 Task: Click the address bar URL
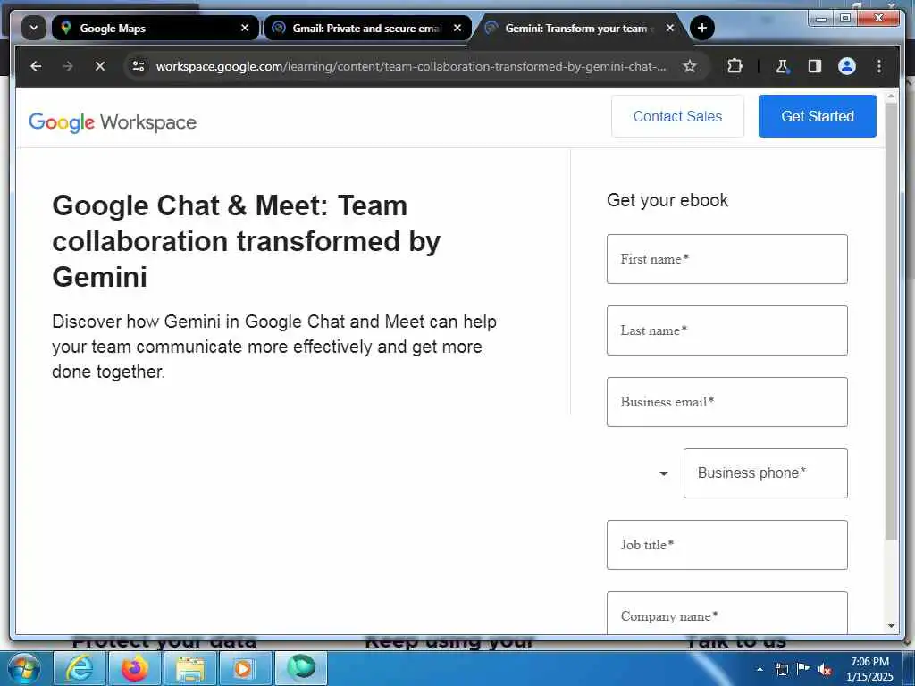click(411, 66)
